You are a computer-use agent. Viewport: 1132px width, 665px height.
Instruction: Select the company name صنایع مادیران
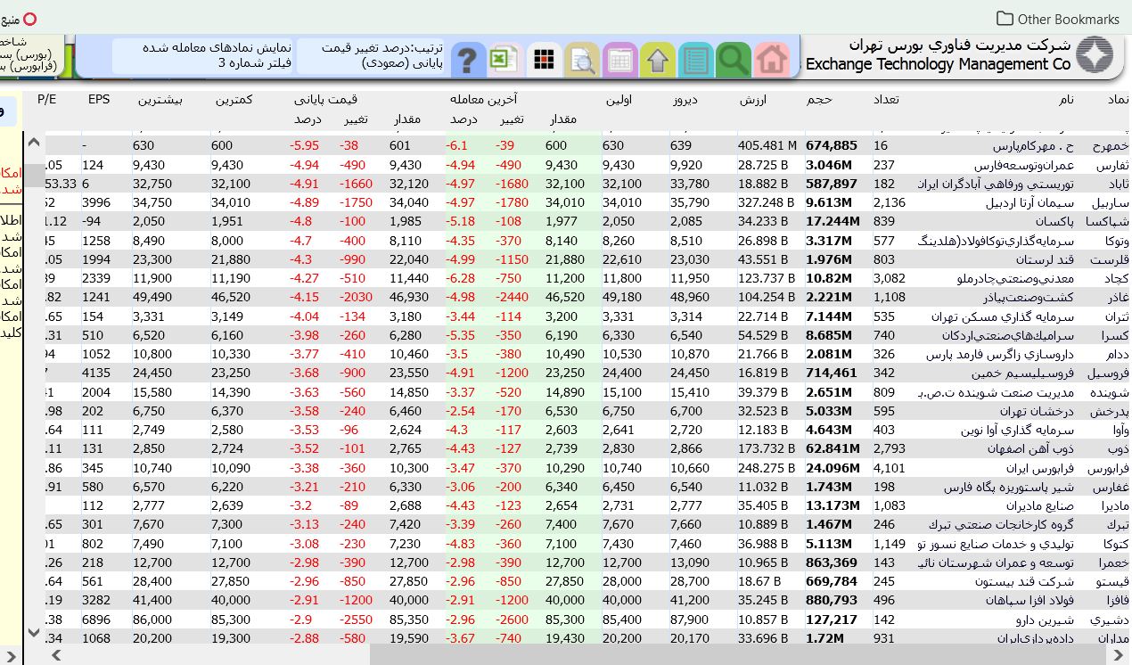coord(1039,505)
